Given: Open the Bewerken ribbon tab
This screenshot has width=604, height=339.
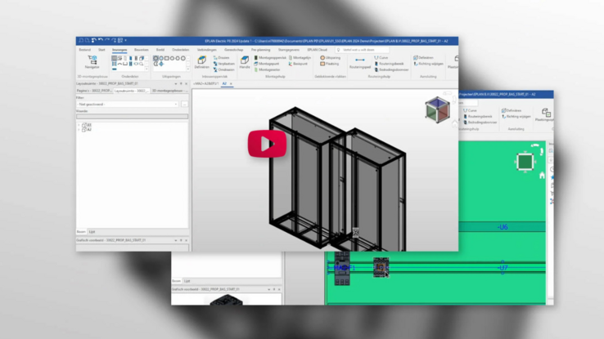Looking at the screenshot, I should (142, 50).
